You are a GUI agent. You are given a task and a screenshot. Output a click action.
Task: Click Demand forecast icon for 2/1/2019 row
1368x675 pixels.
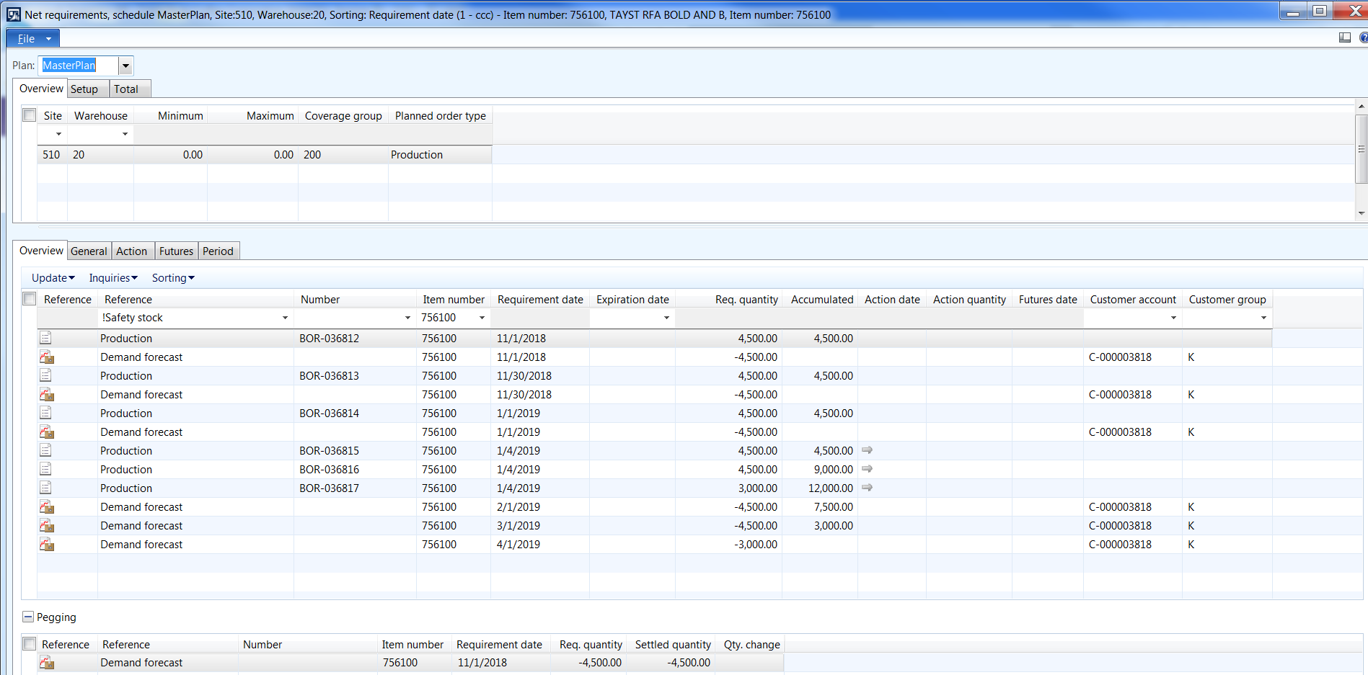coord(47,506)
